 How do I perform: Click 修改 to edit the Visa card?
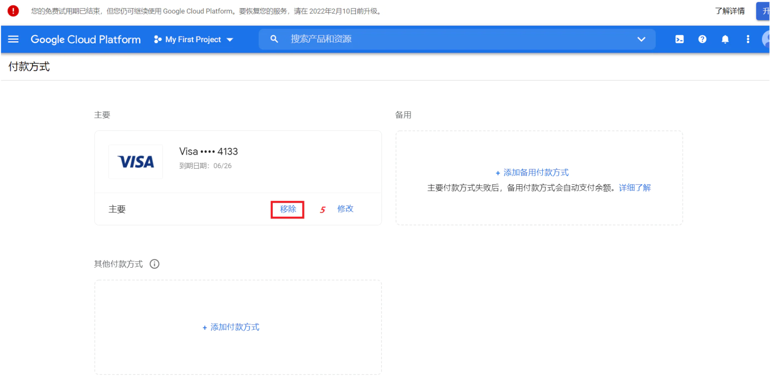tap(345, 209)
